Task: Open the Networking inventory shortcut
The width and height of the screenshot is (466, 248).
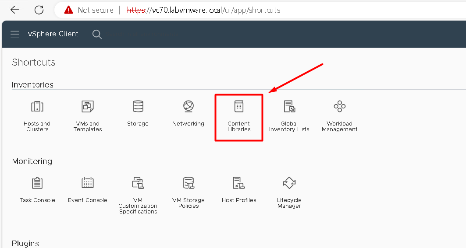Action: [x=188, y=114]
